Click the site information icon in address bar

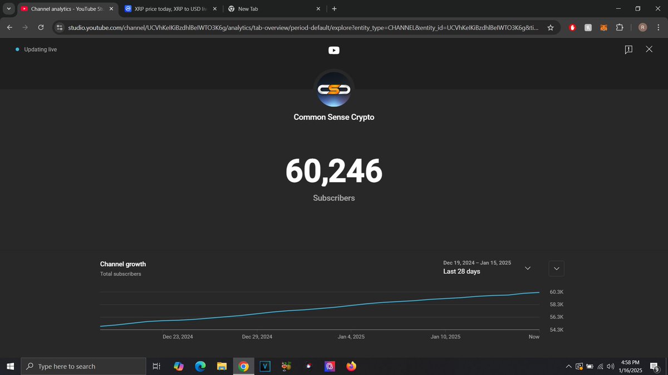point(59,27)
